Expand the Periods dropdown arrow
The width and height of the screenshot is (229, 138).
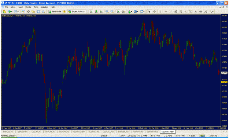[x=137, y=12]
